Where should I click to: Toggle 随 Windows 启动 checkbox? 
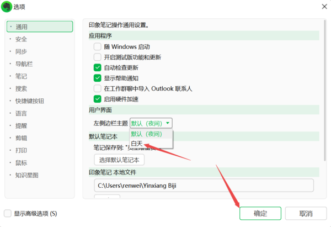[x=98, y=47]
